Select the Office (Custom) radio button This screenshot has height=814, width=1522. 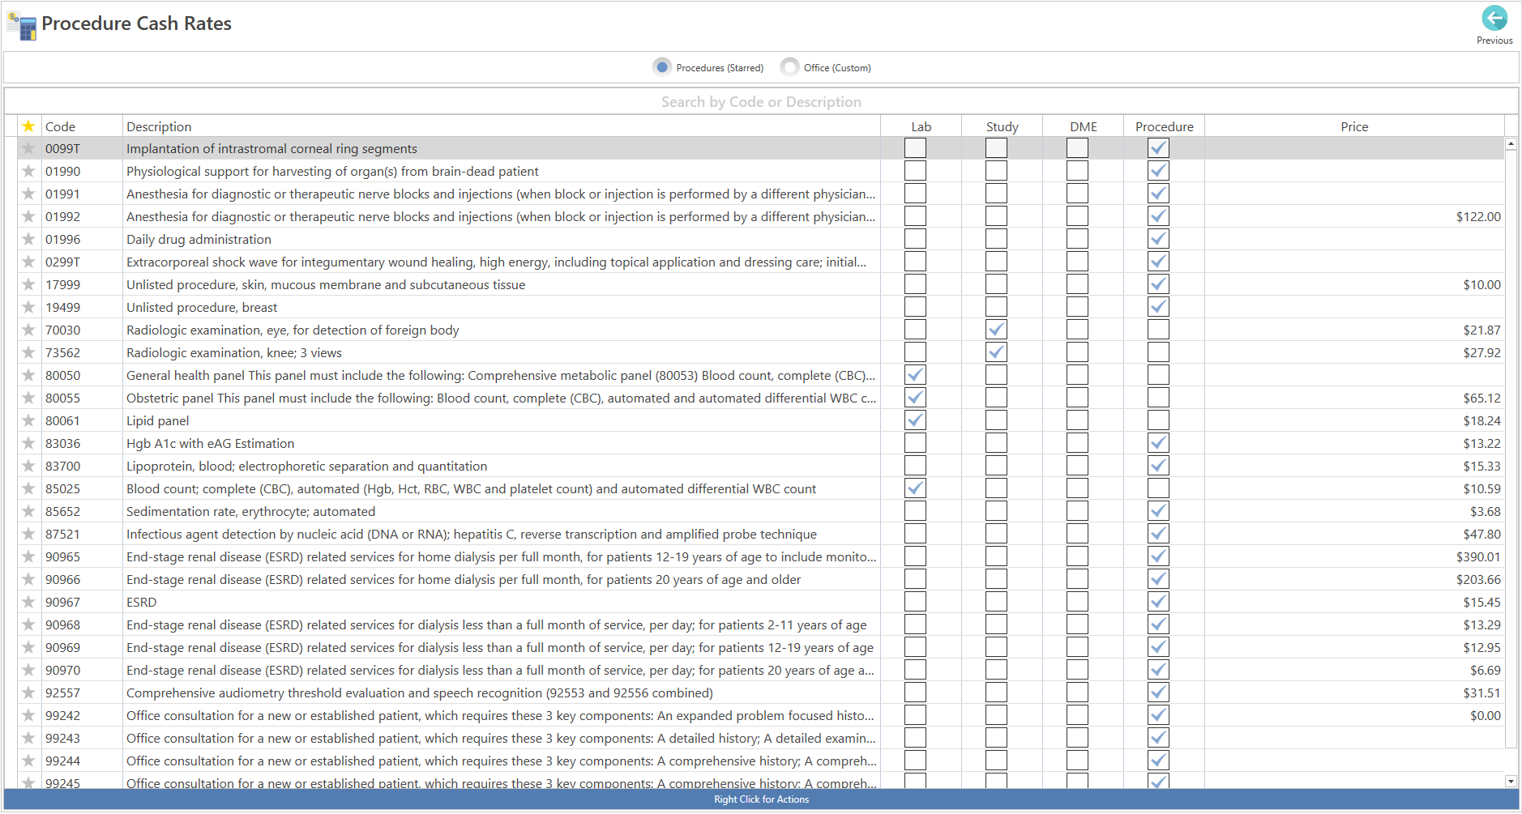click(789, 67)
